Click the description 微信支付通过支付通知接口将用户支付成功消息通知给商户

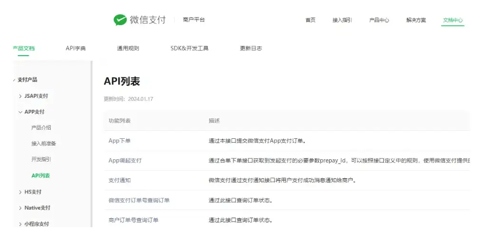pyautogui.click(x=282, y=181)
